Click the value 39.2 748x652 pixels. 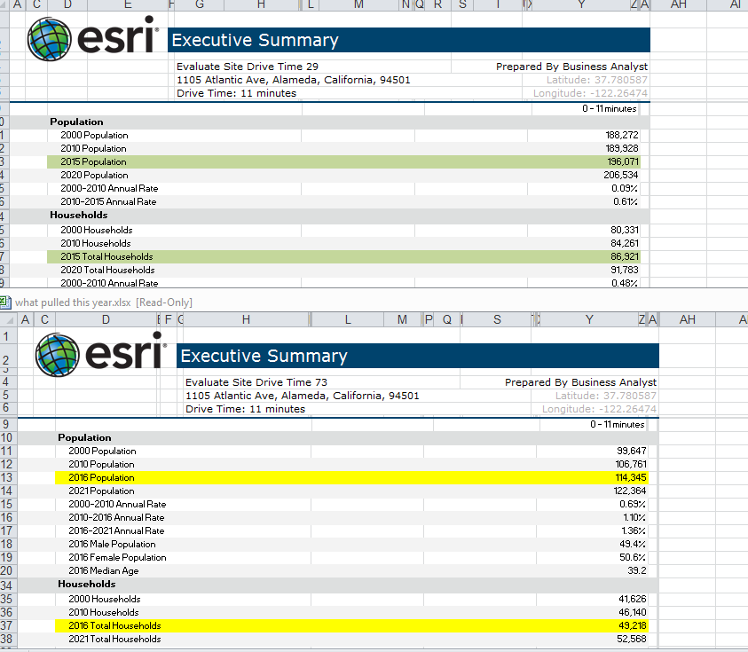click(x=637, y=571)
